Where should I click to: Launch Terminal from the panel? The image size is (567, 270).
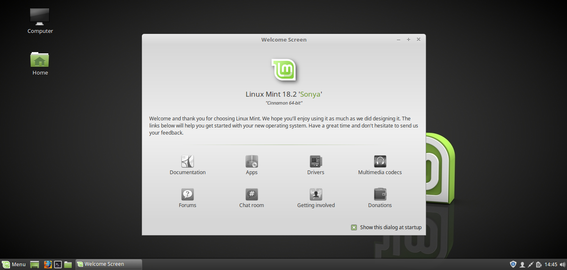(58, 264)
